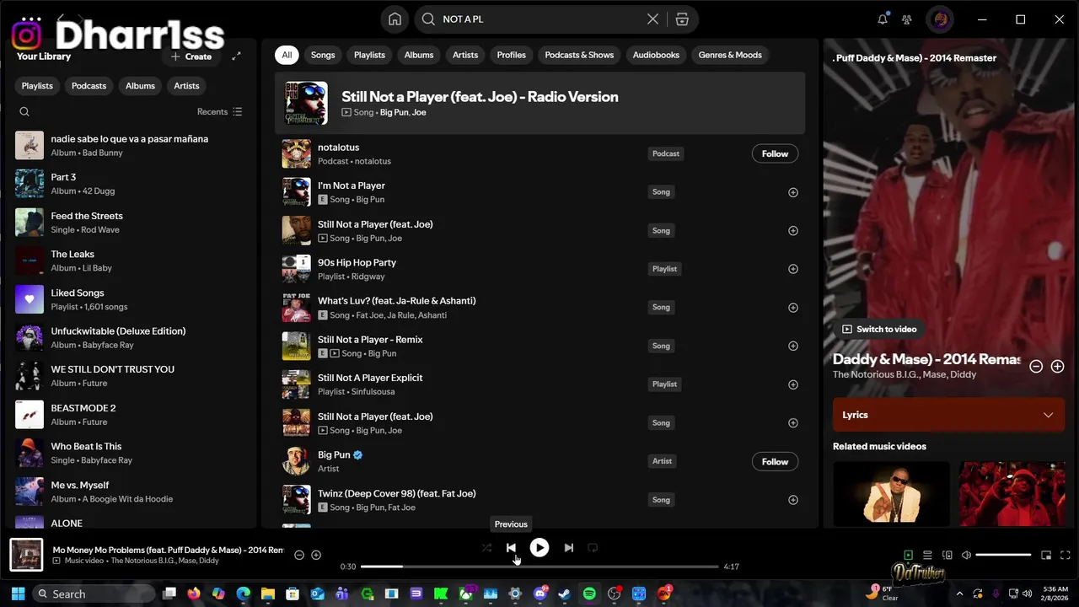Viewport: 1079px width, 607px height.
Task: Skip to the previous track
Action: 511,548
